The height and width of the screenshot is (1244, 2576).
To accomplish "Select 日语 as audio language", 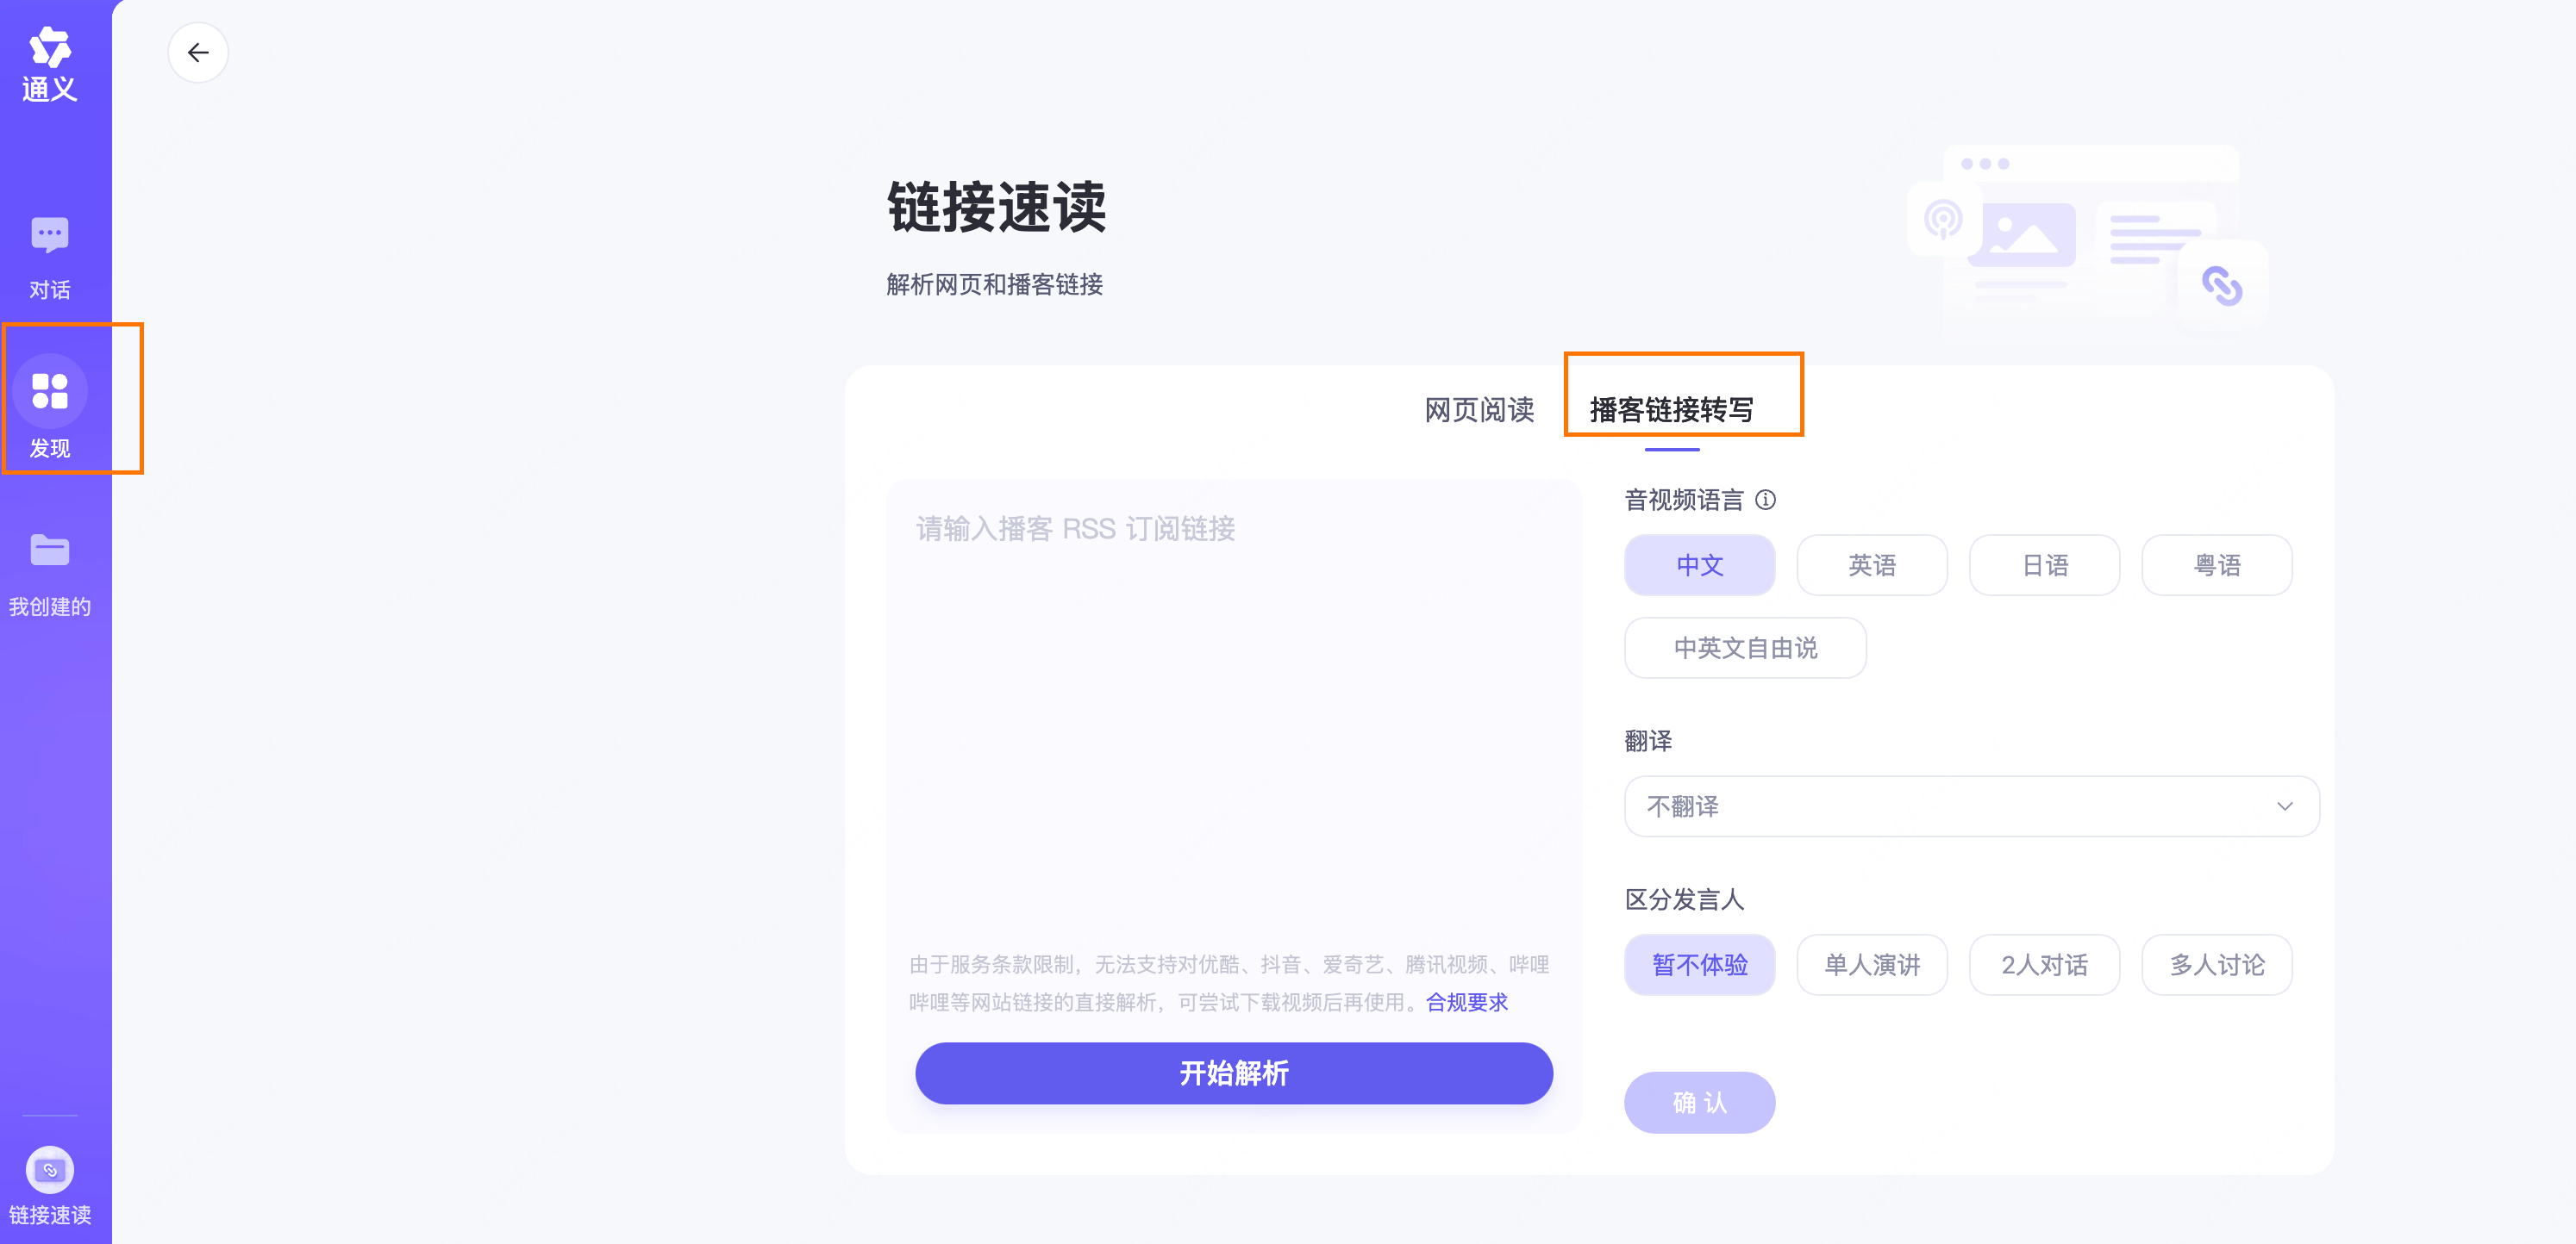I will pyautogui.click(x=2044, y=565).
